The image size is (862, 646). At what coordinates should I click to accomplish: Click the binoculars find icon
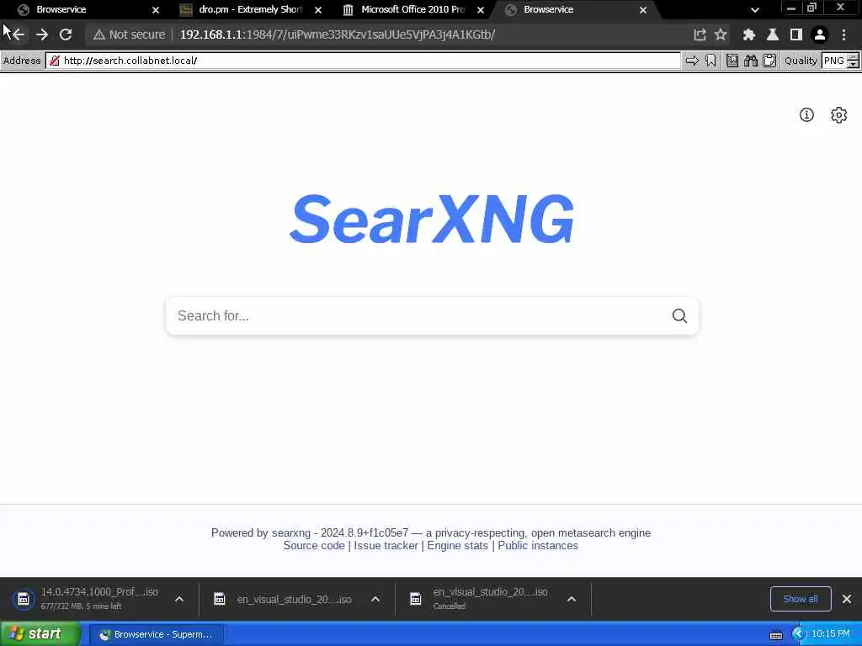coord(751,61)
